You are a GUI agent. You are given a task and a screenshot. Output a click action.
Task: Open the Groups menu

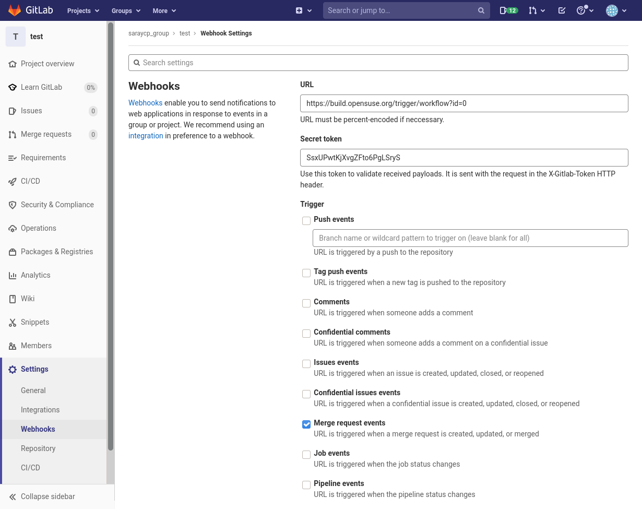click(125, 10)
